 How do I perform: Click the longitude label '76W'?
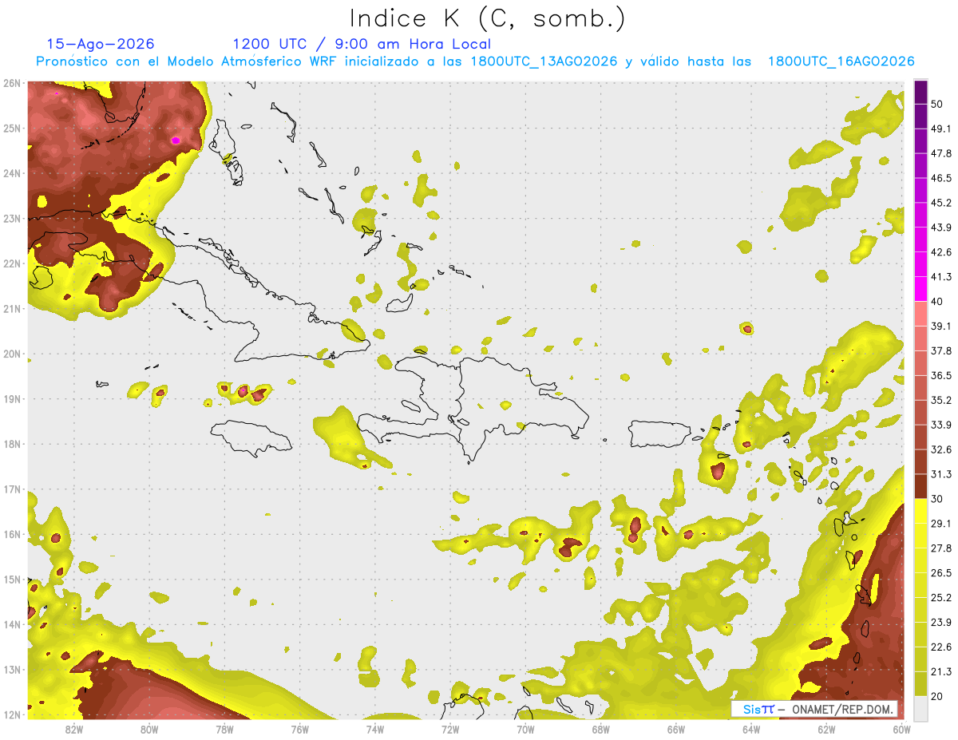pyautogui.click(x=299, y=729)
